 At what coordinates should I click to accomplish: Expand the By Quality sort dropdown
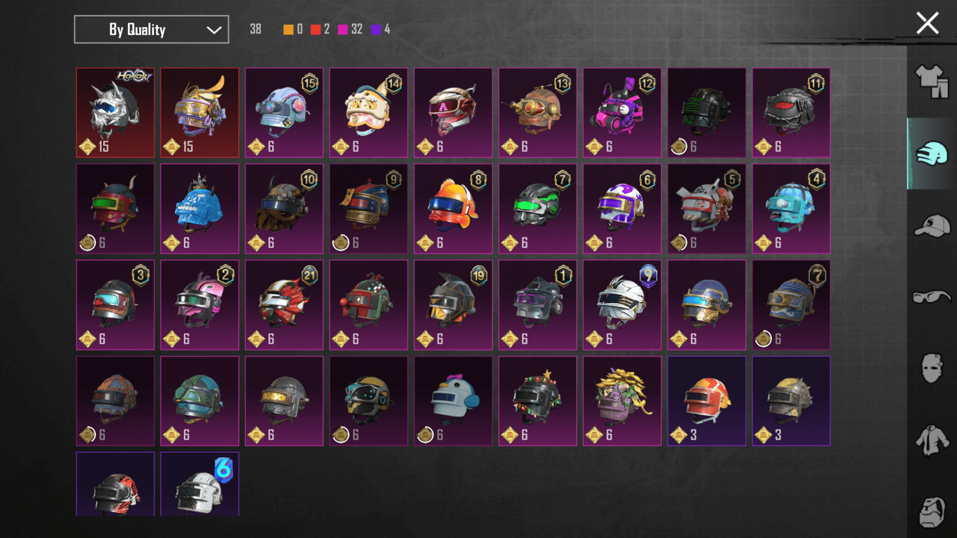click(152, 29)
